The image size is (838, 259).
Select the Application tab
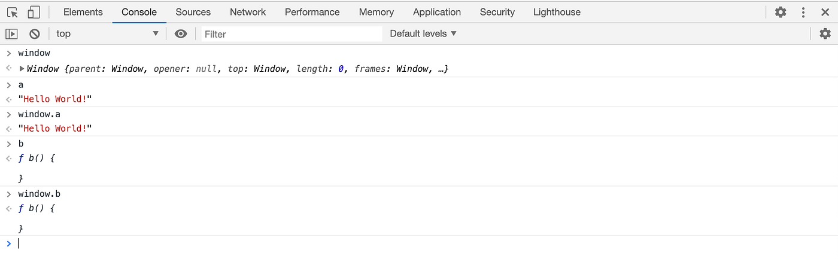437,12
